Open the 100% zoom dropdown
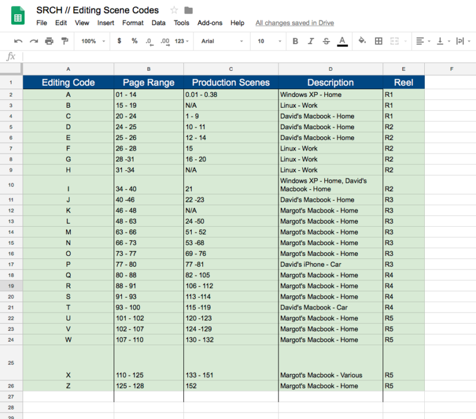476x419 pixels. pyautogui.click(x=93, y=41)
